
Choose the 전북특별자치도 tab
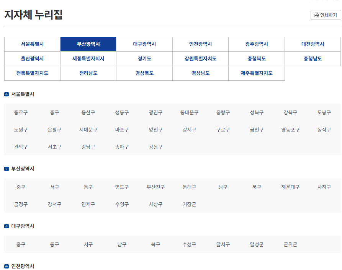coord(32,73)
